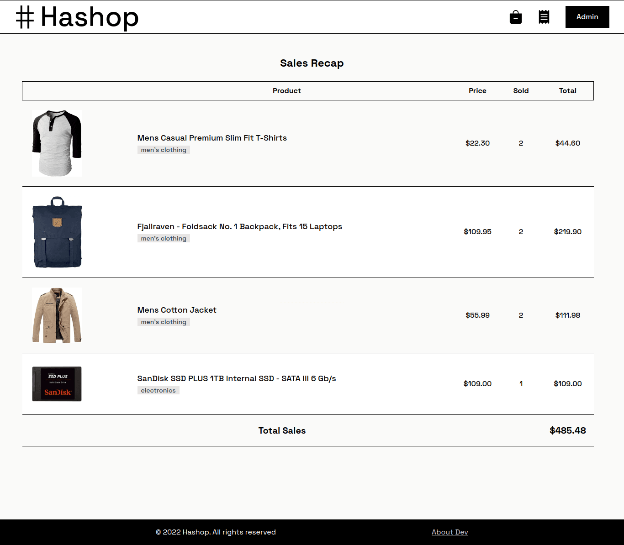Open the shopping bag icon
The image size is (624, 545).
[x=516, y=17]
